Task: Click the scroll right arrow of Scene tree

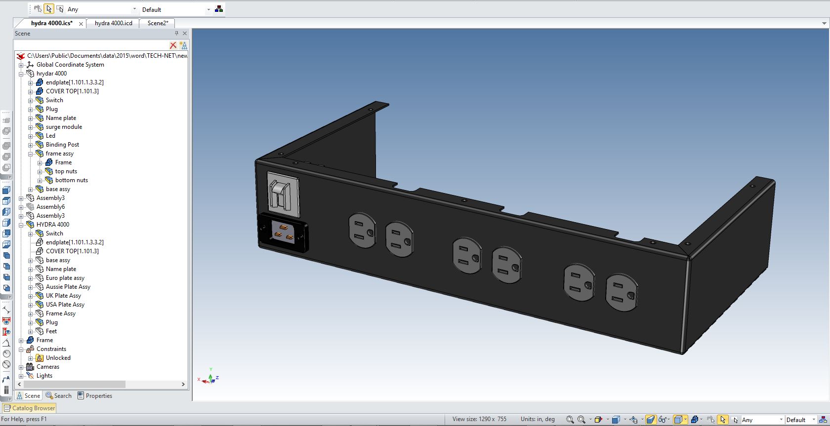Action: pos(183,384)
